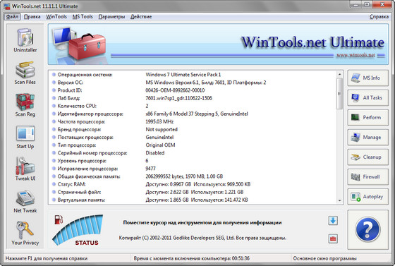The height and width of the screenshot is (266, 395).
Task: Open the Net Tweak tool
Action: click(x=25, y=201)
